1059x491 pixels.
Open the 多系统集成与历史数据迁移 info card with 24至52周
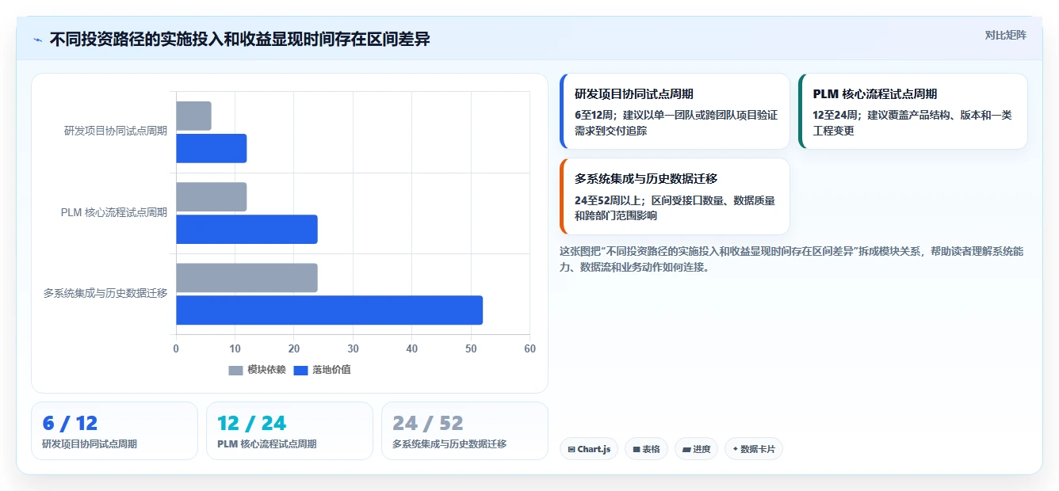coord(675,196)
